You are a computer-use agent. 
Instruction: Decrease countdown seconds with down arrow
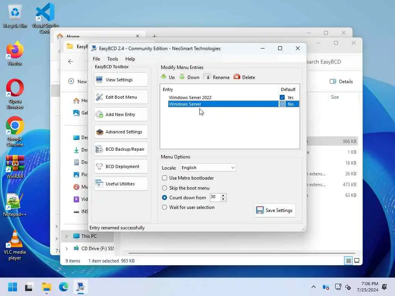pyautogui.click(x=223, y=199)
